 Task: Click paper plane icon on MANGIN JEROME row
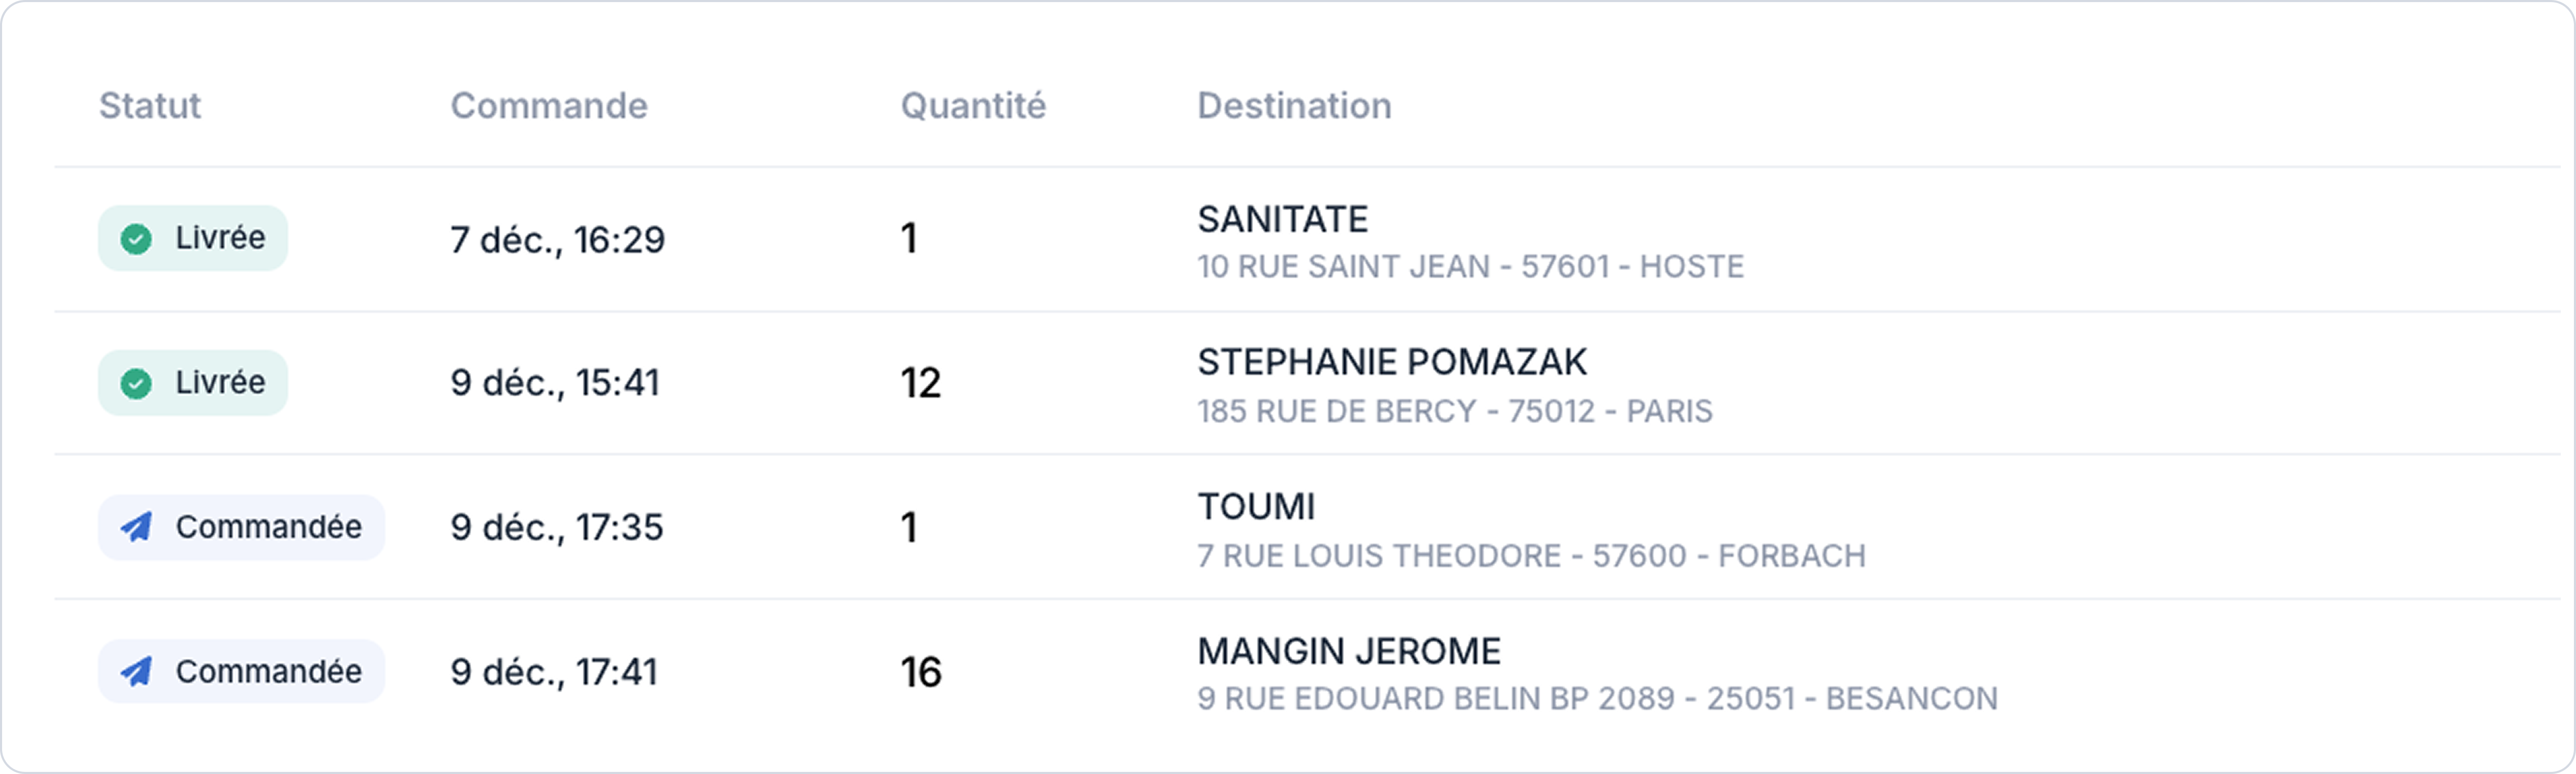(137, 671)
